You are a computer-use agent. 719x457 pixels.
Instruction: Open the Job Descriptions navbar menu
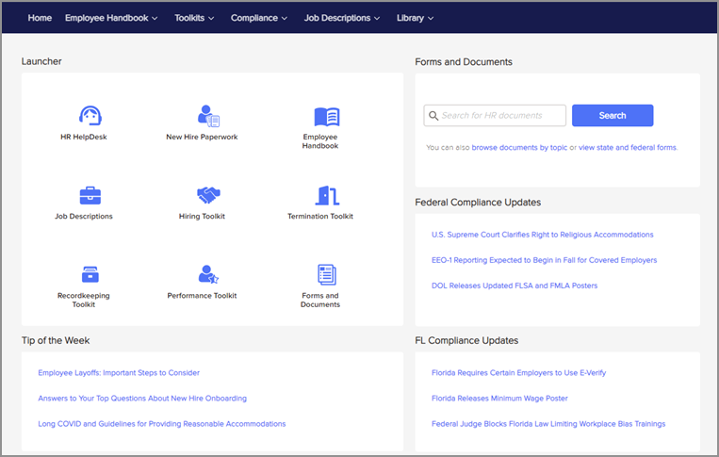pos(342,18)
